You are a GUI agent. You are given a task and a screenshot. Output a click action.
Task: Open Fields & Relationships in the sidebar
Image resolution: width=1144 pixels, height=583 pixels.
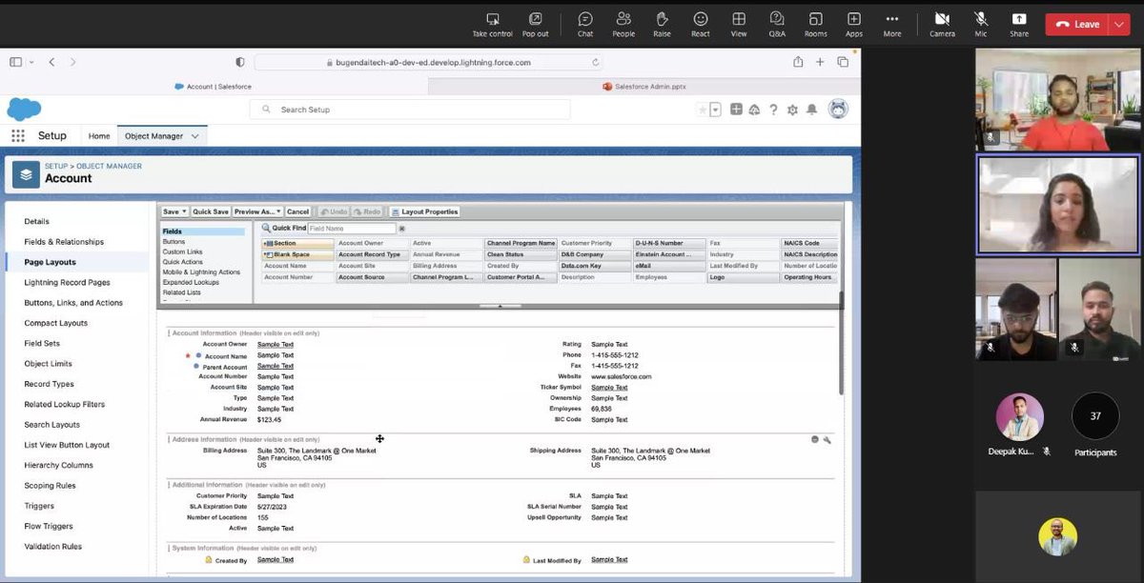(x=64, y=242)
